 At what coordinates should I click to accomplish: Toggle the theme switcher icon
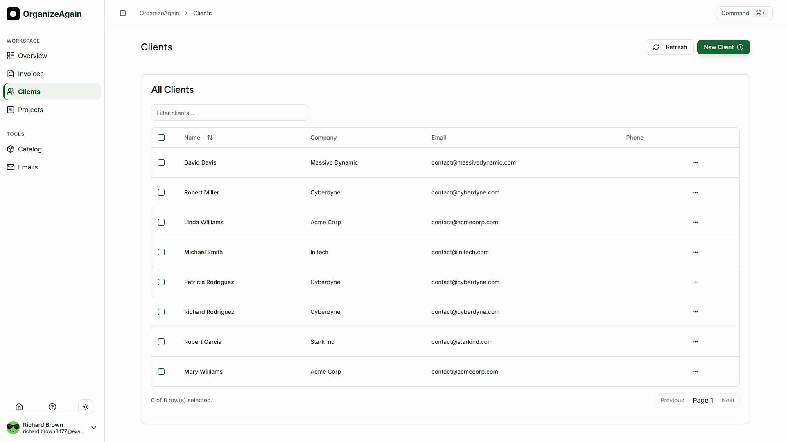coord(86,406)
